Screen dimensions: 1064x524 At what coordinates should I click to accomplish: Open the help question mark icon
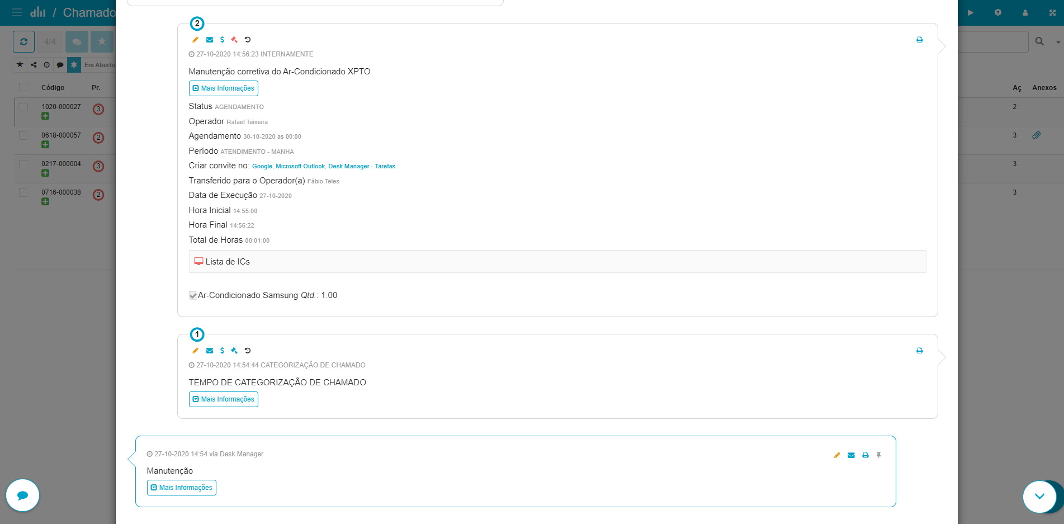[998, 12]
